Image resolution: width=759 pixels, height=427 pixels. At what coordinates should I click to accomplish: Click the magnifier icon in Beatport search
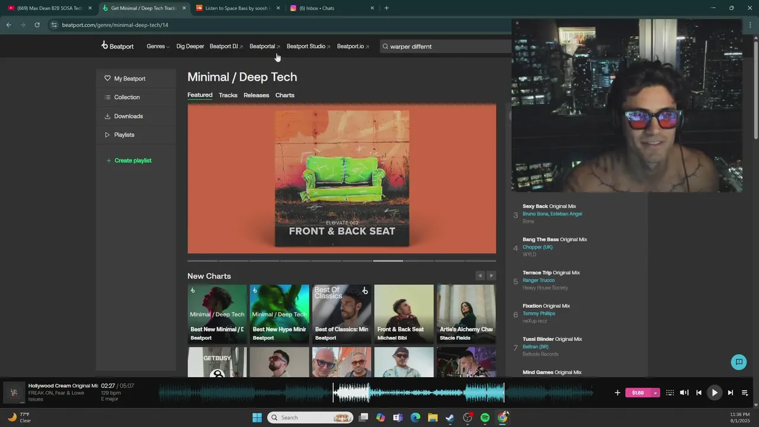[x=385, y=46]
